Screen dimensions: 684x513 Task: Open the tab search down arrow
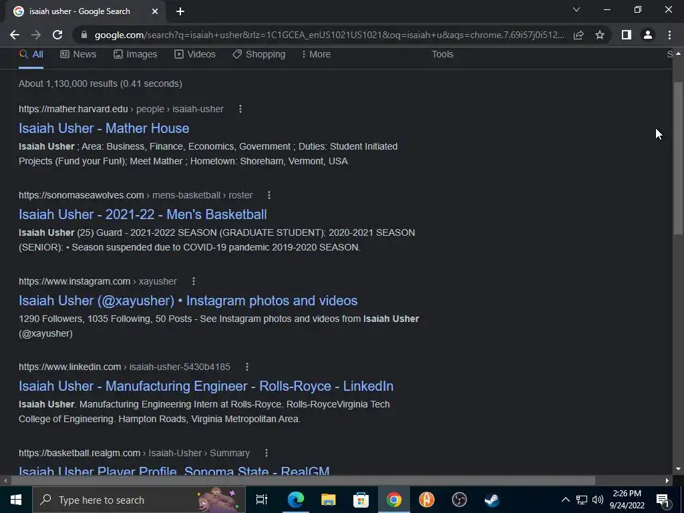(576, 9)
